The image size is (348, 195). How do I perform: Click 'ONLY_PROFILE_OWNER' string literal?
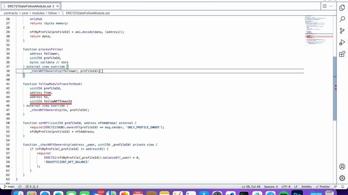click(x=144, y=127)
